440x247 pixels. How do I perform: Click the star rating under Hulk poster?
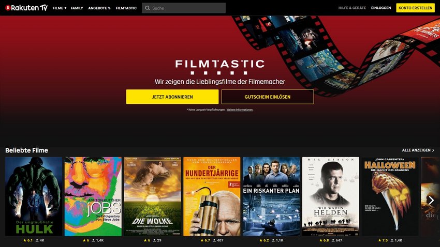pos(28,240)
